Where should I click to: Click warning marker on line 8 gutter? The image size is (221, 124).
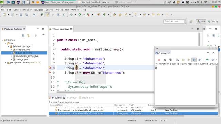point(50,68)
